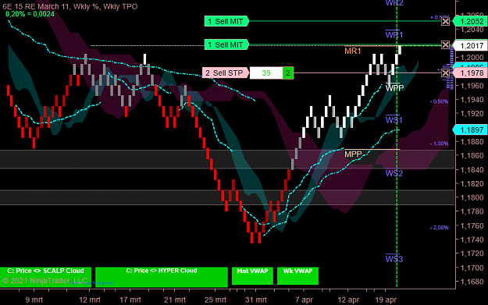Click the cyan 1,1897 price marker

coord(470,129)
